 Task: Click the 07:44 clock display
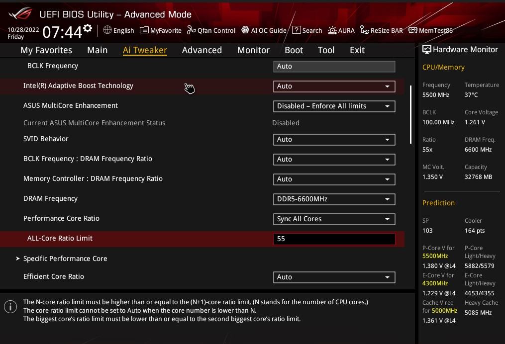click(x=62, y=32)
